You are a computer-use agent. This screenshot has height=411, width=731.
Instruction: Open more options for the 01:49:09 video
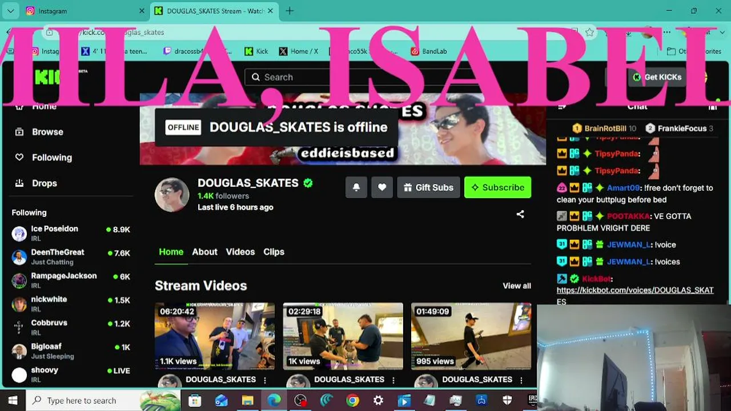point(521,380)
